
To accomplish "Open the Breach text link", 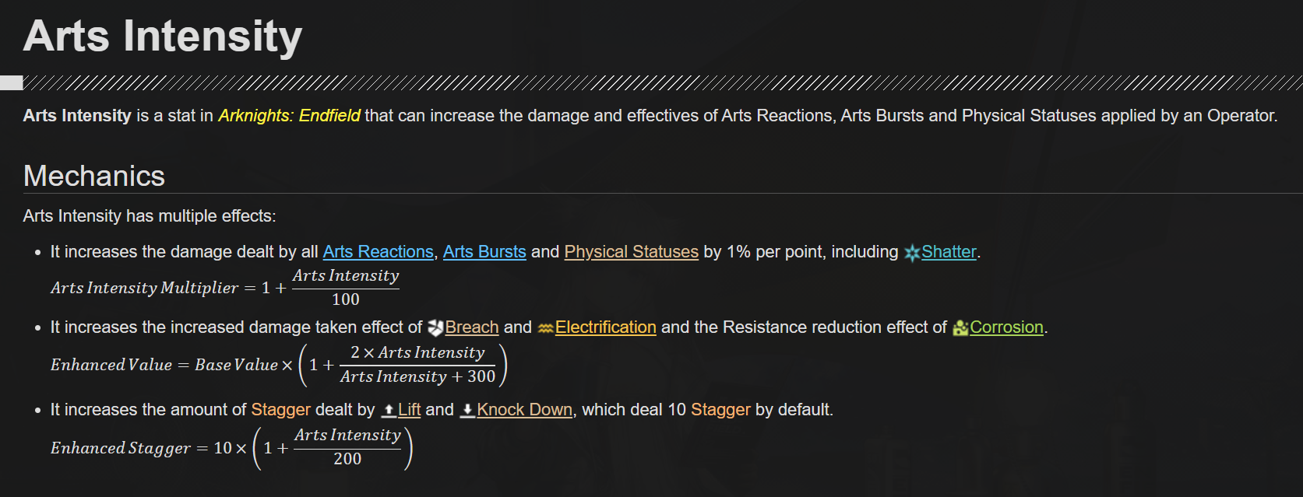I will (x=472, y=327).
